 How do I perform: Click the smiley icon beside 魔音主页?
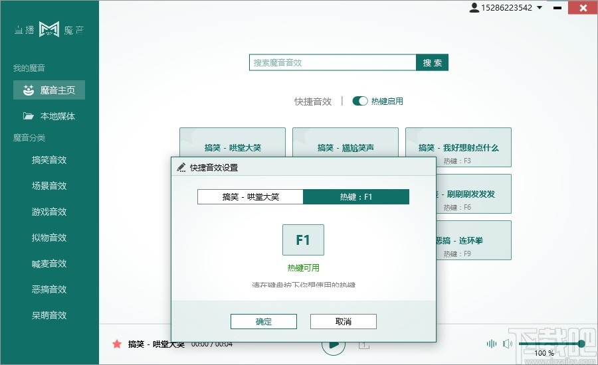29,90
